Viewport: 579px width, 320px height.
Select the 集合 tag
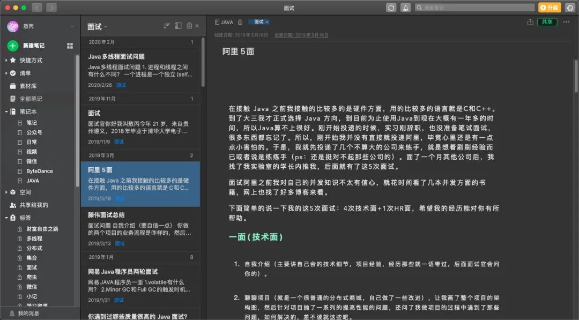tap(32, 258)
